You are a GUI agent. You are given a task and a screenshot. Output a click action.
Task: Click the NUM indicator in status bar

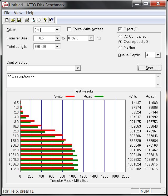point(145,191)
